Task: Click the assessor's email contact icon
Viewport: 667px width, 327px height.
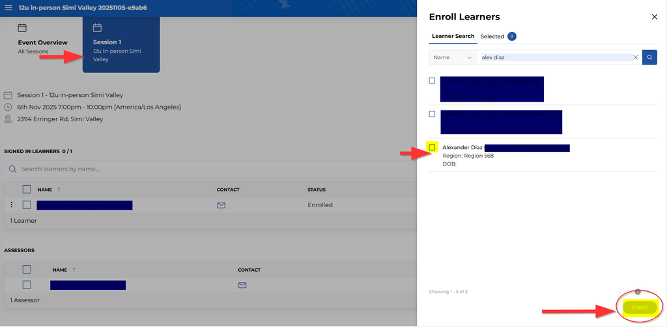Action: coord(242,285)
